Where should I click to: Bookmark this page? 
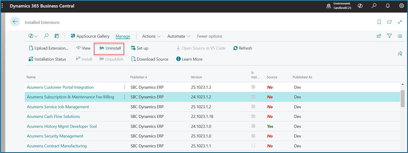pos(379,22)
